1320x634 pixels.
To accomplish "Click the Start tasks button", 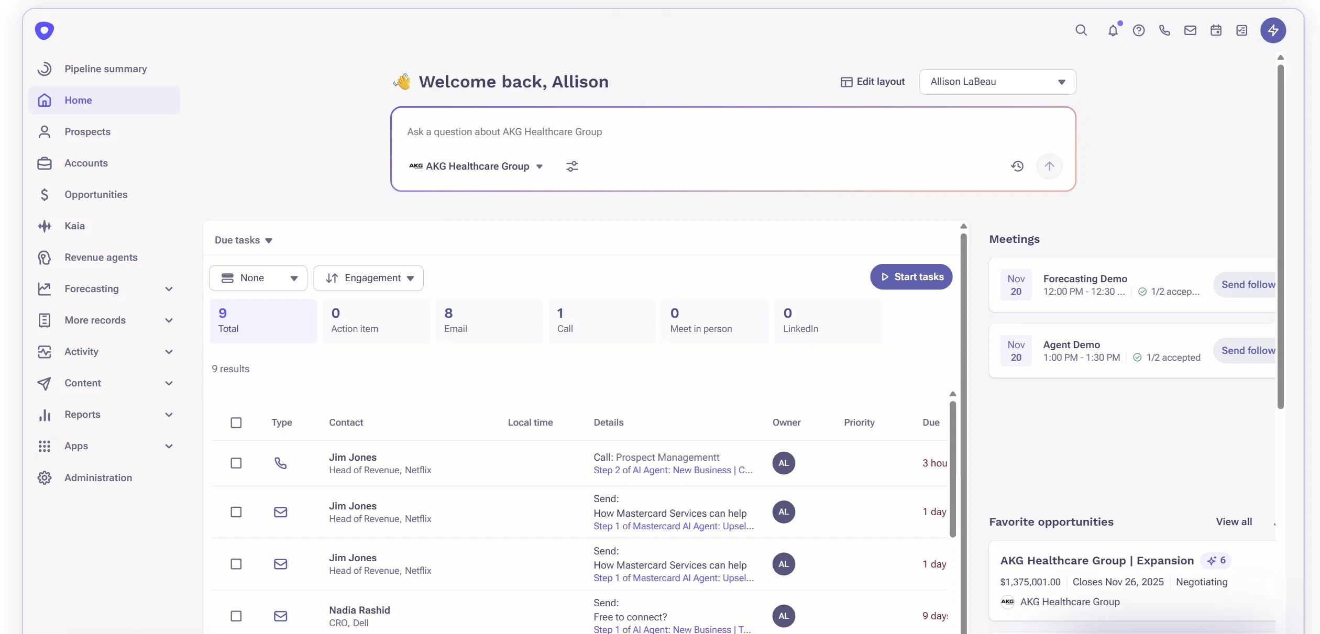I will pos(911,276).
